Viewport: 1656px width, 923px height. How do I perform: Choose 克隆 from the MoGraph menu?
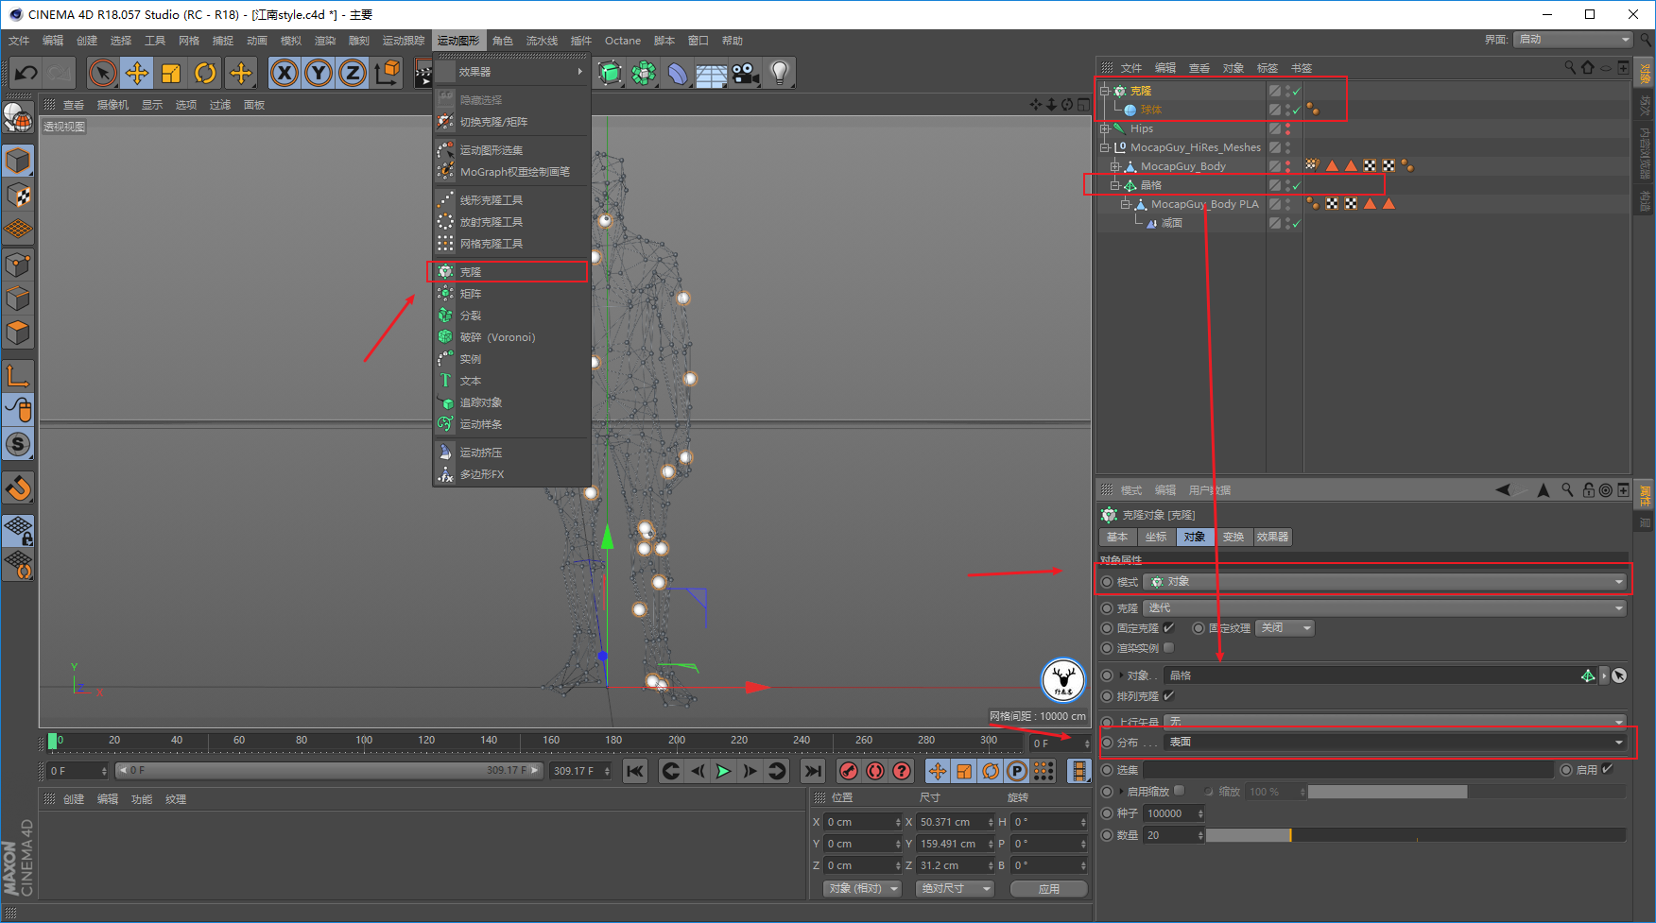511,272
